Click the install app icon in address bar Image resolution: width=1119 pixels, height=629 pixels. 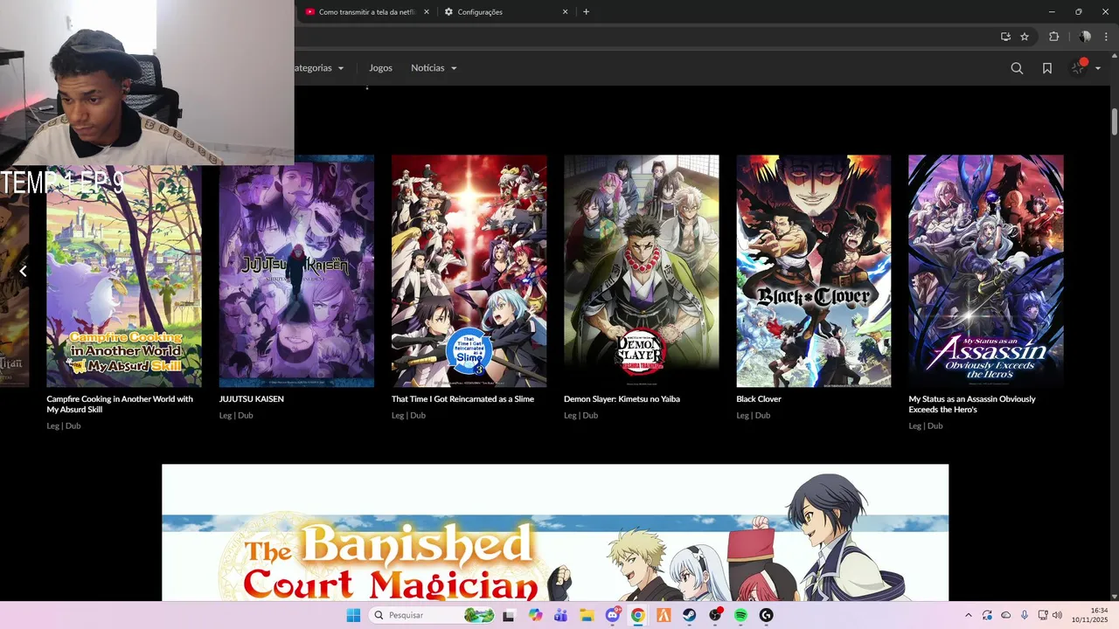pyautogui.click(x=1005, y=37)
